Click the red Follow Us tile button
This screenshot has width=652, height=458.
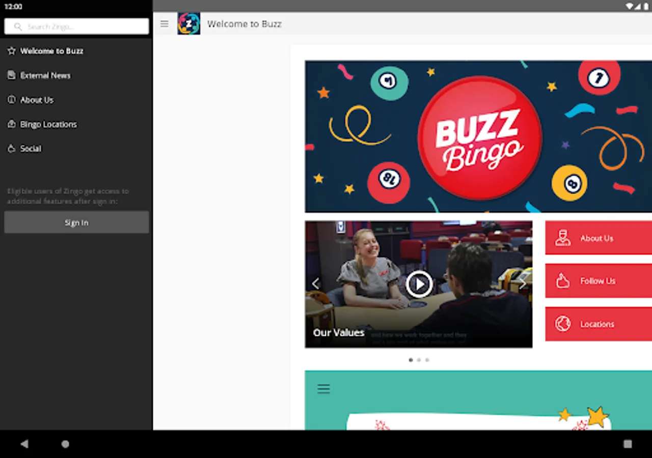pos(599,281)
